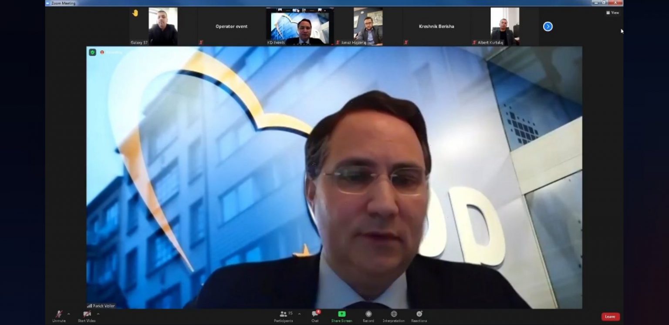
Task: Start recording with the Record icon
Action: [x=368, y=314]
